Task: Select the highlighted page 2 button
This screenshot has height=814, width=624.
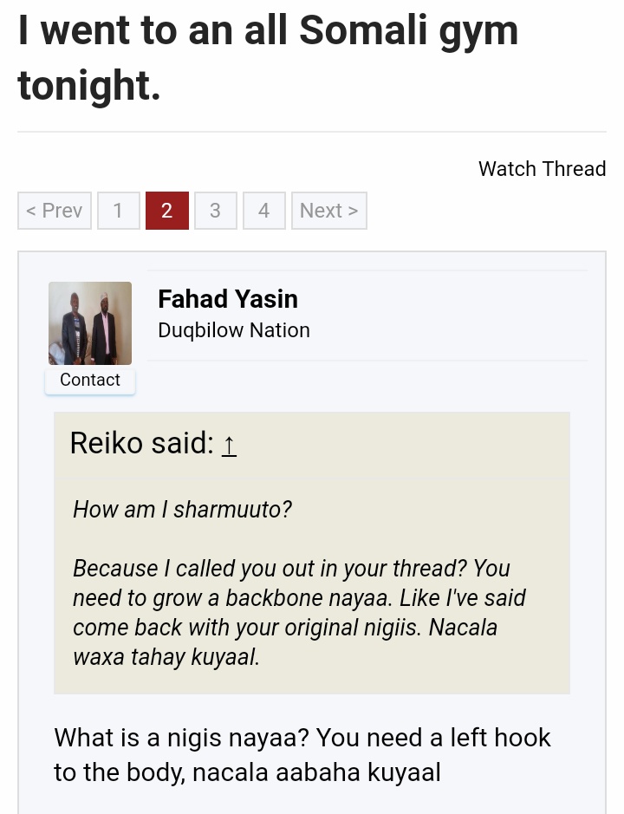Action: point(166,211)
